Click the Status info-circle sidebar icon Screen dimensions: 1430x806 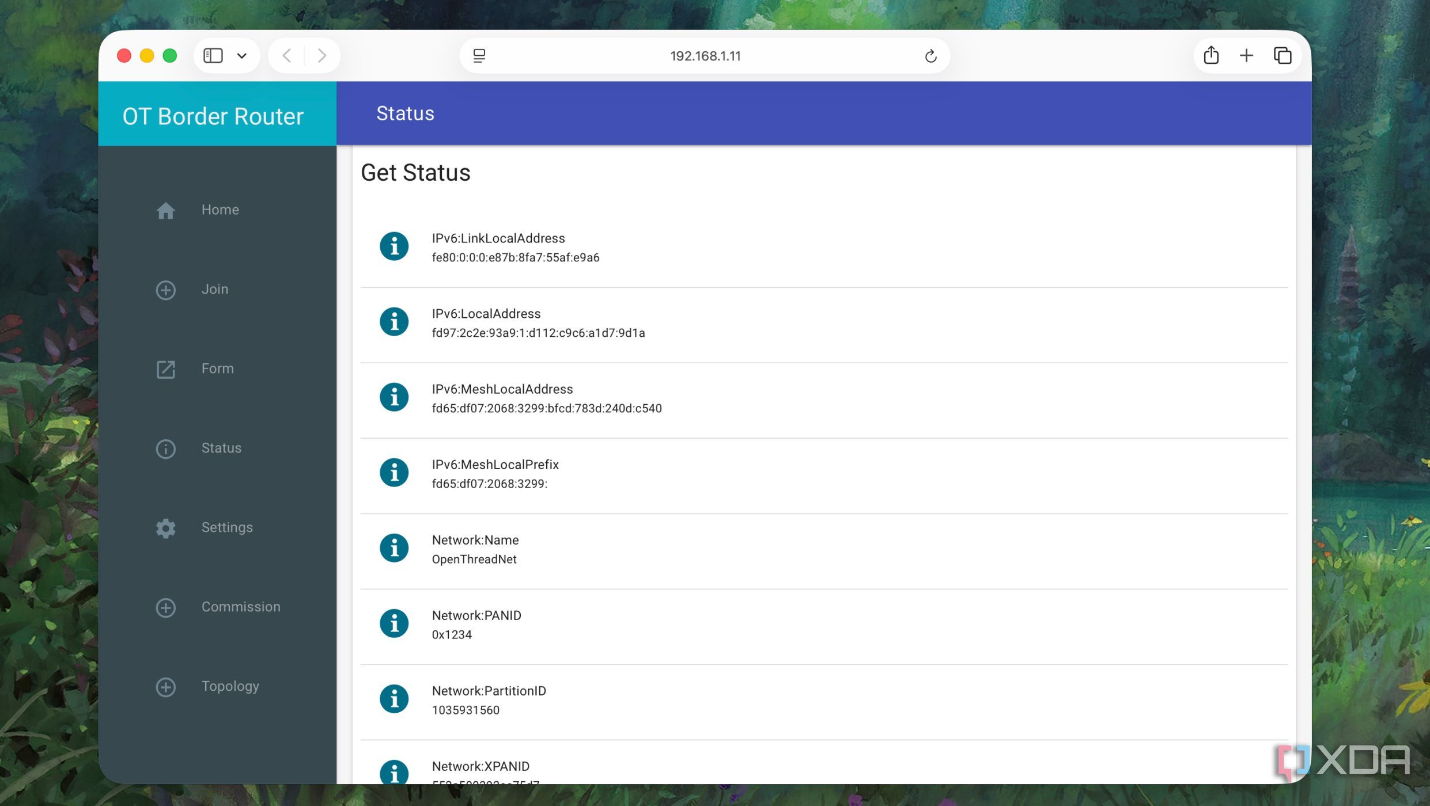[165, 448]
